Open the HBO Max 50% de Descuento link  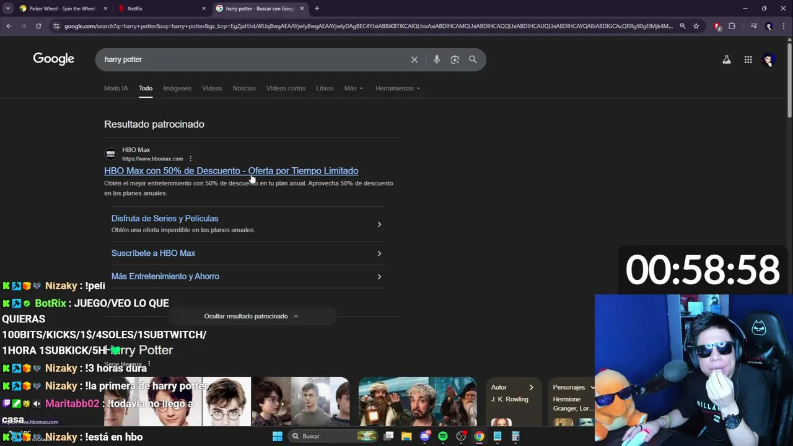[x=231, y=170]
